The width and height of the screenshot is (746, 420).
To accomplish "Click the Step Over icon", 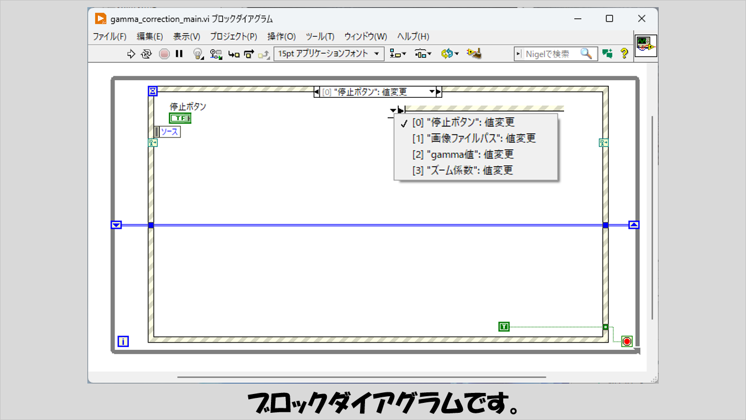I will (249, 54).
